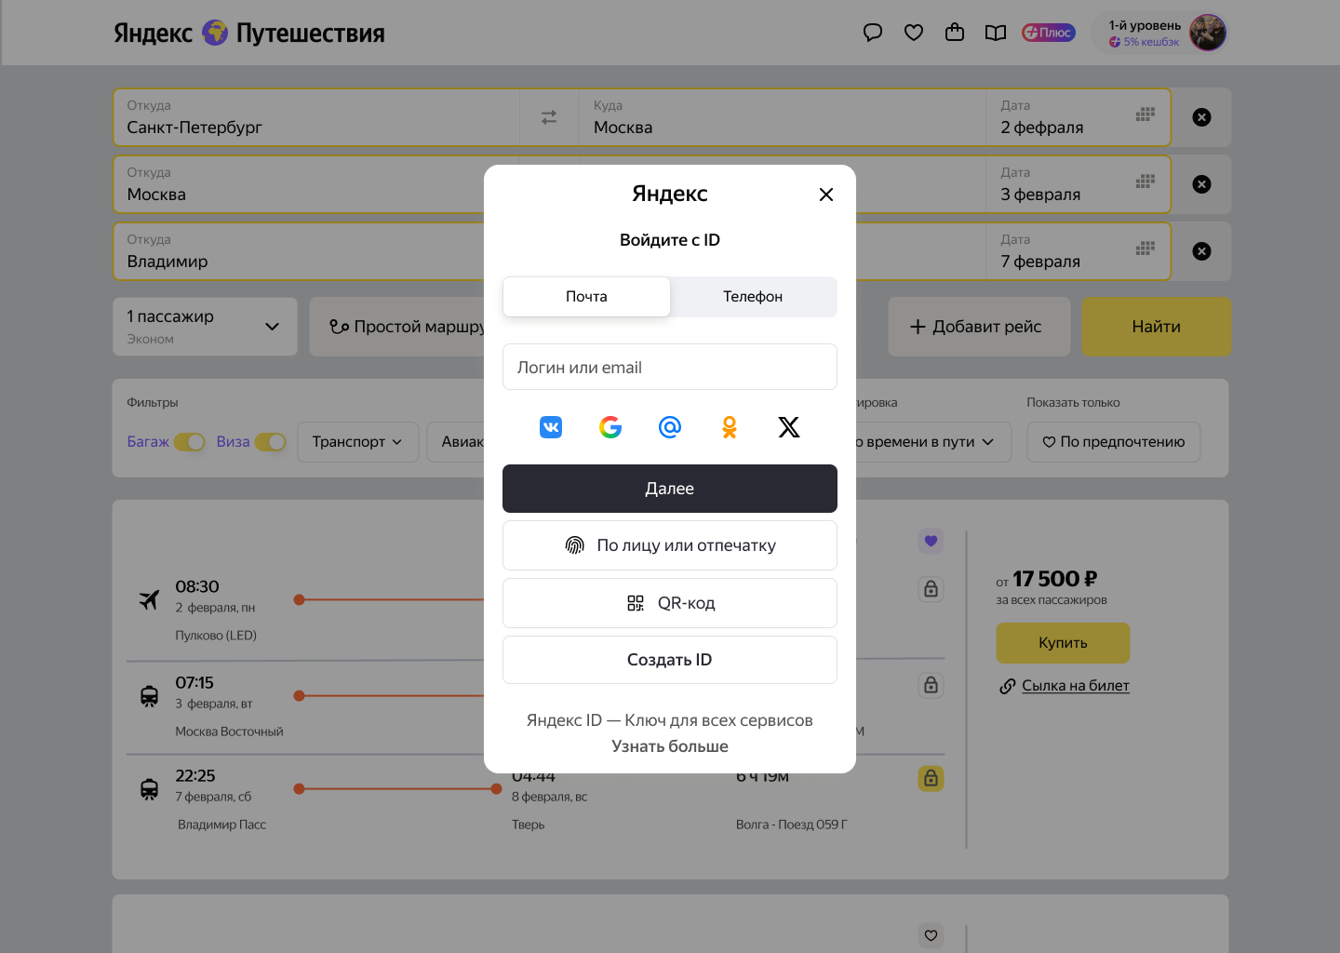Open the user profile avatar
The image size is (1340, 953).
pos(1208,33)
